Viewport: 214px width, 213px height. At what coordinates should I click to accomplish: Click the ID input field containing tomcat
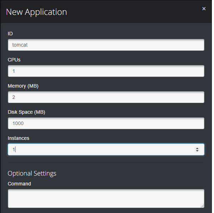106,45
